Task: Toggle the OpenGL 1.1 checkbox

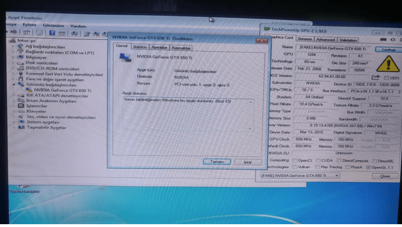Action: pos(368,167)
